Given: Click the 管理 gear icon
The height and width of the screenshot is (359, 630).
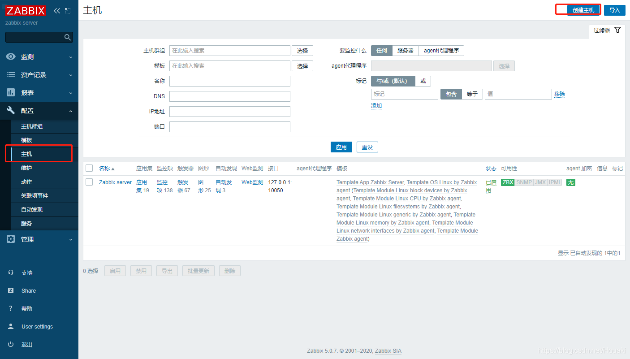Looking at the screenshot, I should pos(11,239).
